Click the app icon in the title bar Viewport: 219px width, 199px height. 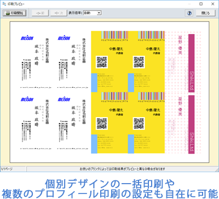tap(4, 4)
